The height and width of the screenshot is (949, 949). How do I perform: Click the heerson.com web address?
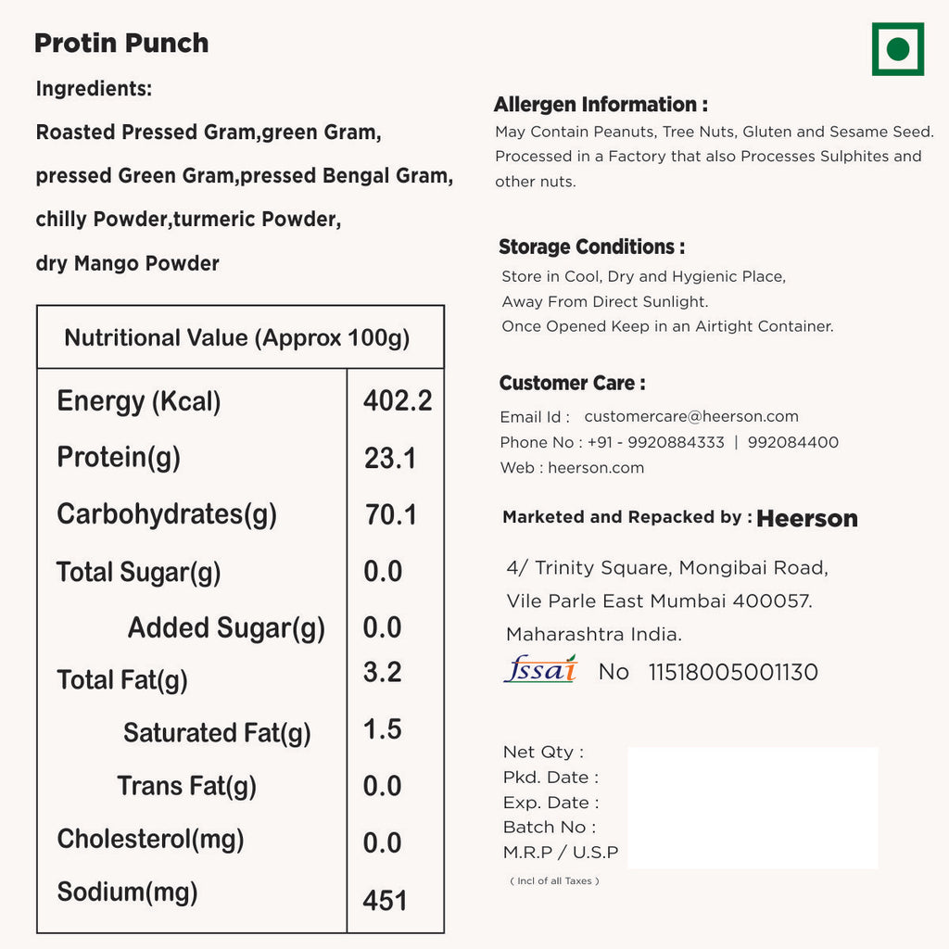click(x=596, y=468)
